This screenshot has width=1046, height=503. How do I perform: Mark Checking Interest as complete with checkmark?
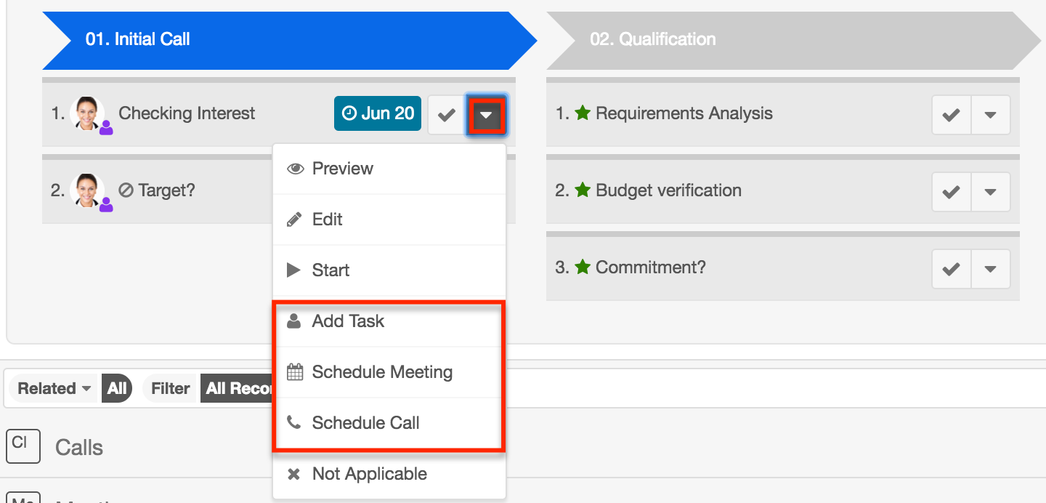[x=446, y=115]
